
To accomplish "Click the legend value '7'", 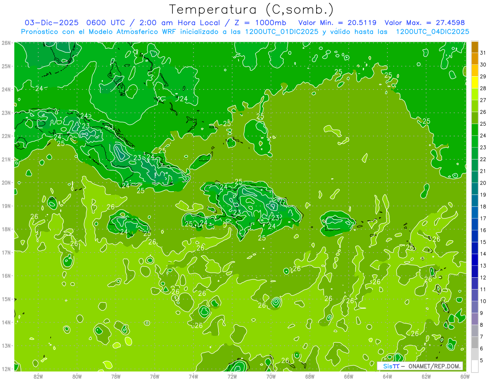I will click(482, 337).
